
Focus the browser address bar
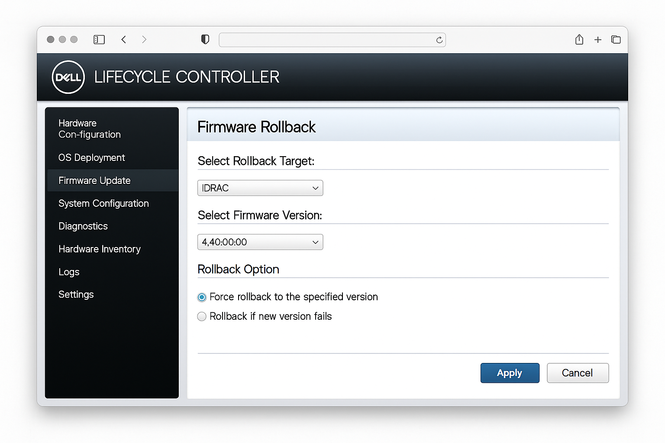(x=332, y=40)
